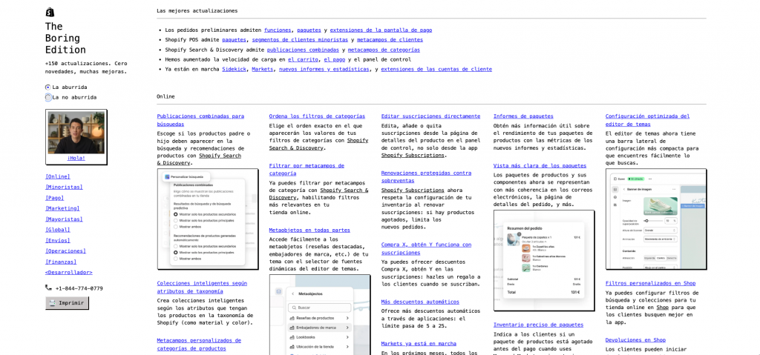The height and width of the screenshot is (355, 760).
Task: Go to the [Minoristas] section
Action: (x=64, y=188)
